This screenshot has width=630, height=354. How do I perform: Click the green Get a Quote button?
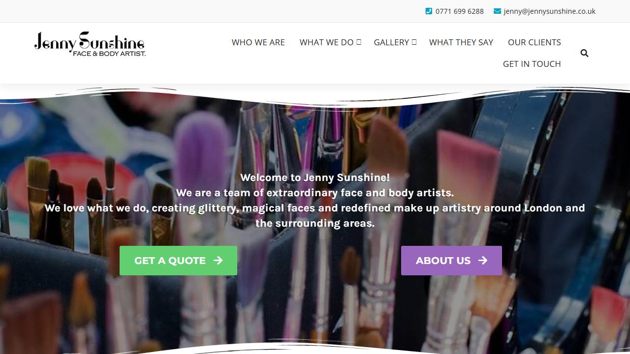point(178,261)
